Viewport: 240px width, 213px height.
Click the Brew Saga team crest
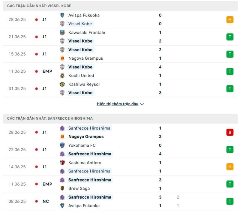click(62, 188)
